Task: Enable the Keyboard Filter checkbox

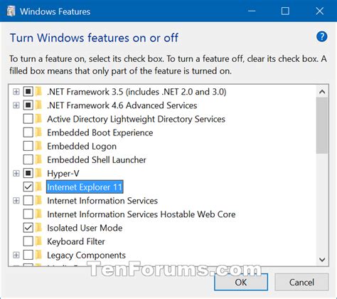Action: coord(28,241)
